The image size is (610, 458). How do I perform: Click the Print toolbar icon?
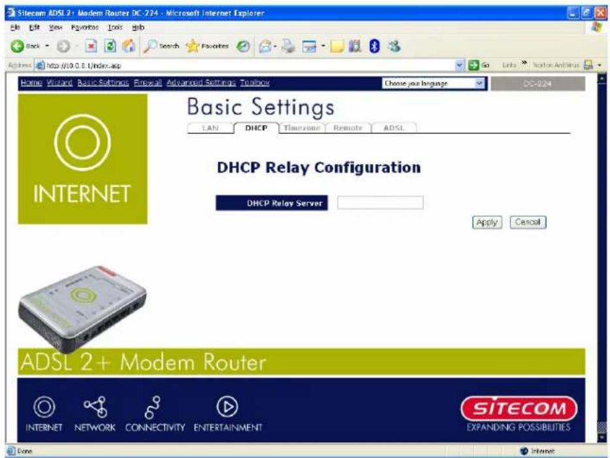[288, 46]
